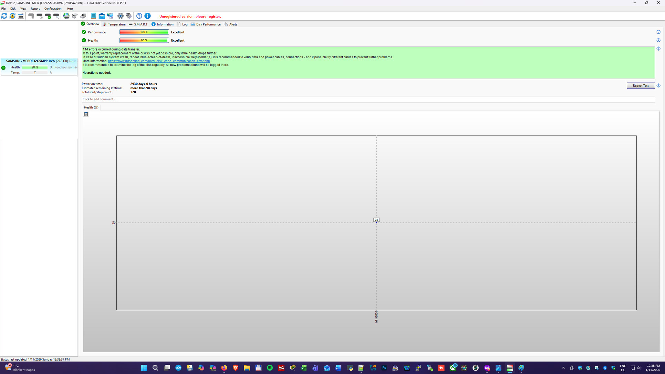Select the SAMSUNG MCBQE32G5MPP-0VA disk entry
The width and height of the screenshot is (665, 374).
click(30, 61)
